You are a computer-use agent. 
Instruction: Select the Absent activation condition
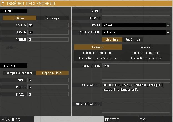pos(146,47)
